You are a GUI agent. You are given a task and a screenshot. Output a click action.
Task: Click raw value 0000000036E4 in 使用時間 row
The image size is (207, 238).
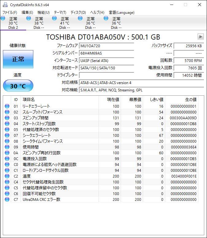pyautogui.click(x=184, y=147)
